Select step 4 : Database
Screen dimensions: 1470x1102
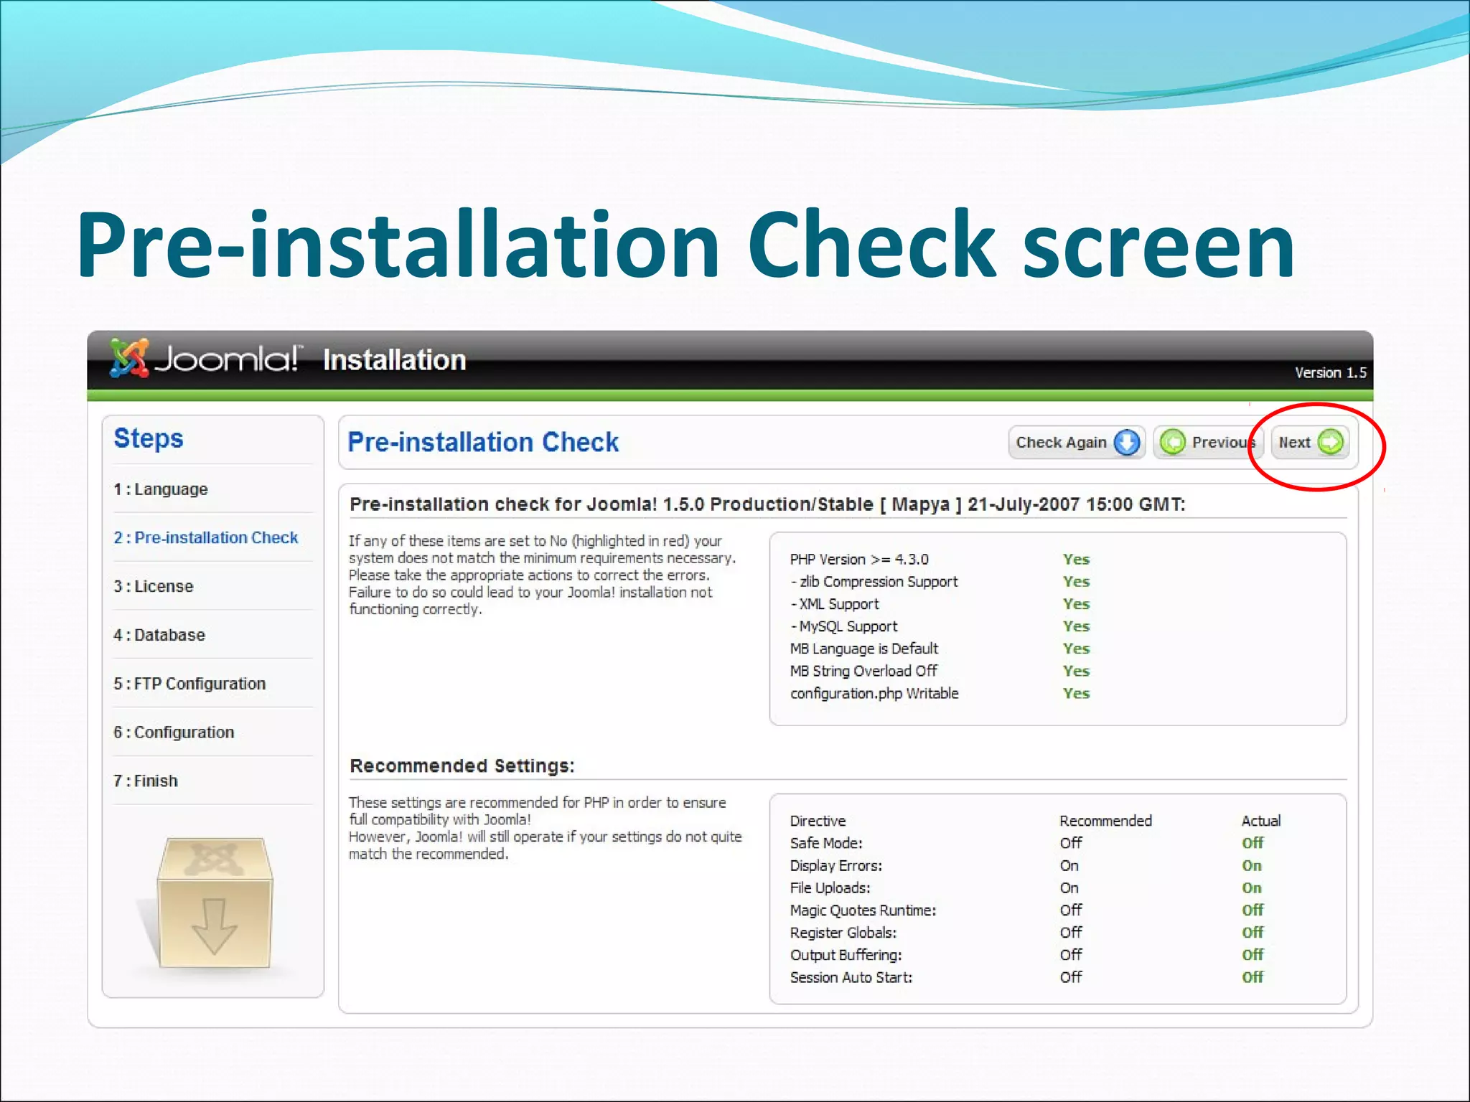pyautogui.click(x=159, y=635)
